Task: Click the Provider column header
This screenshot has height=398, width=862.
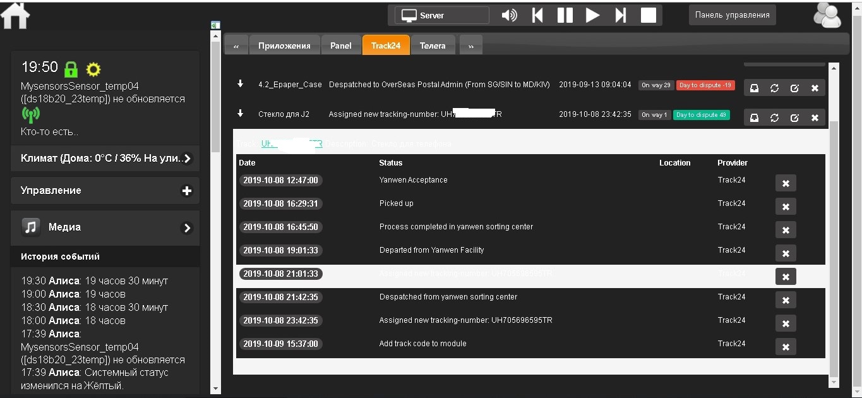Action: [x=733, y=163]
